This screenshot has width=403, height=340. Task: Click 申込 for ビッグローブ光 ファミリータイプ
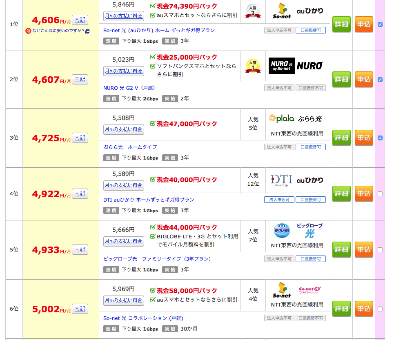pyautogui.click(x=364, y=249)
